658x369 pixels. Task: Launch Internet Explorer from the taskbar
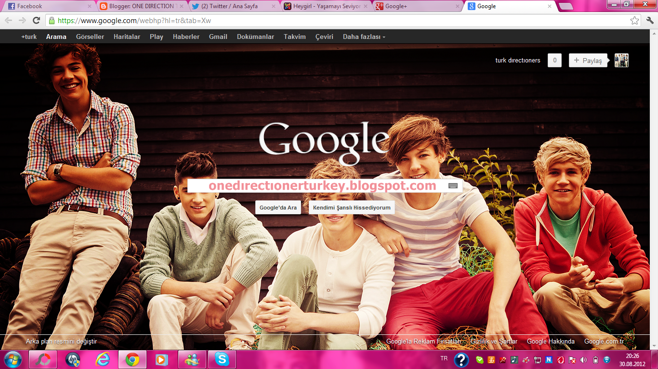[x=103, y=359]
